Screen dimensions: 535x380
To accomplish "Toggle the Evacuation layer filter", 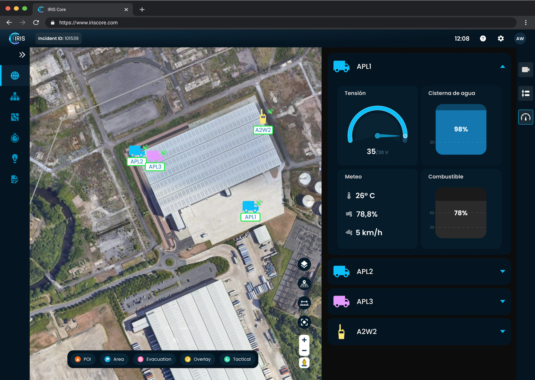I will [155, 359].
